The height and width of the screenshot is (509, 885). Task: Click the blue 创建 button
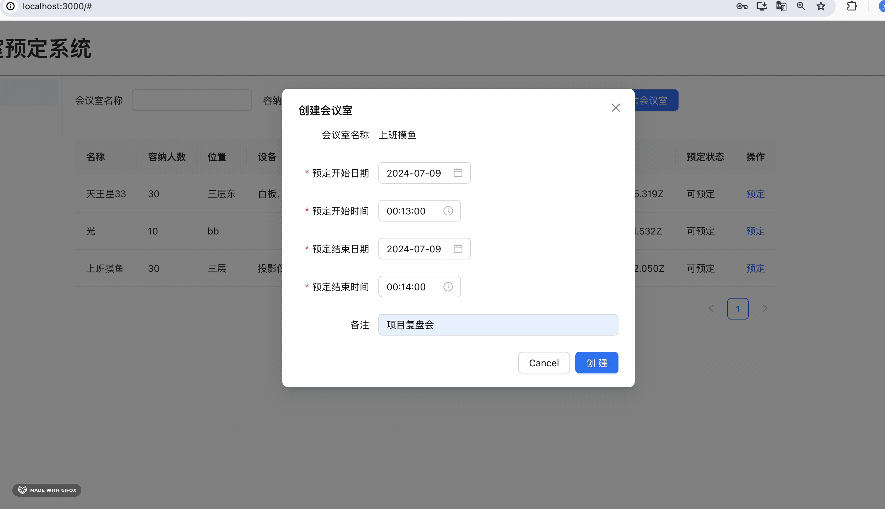(x=596, y=363)
